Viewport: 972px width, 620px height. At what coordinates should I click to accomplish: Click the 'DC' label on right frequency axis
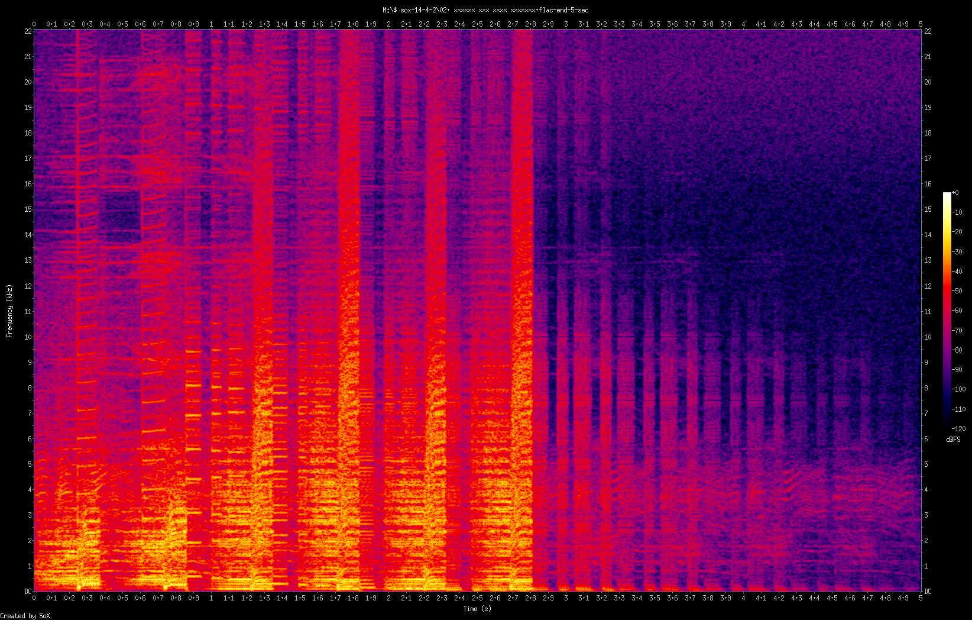point(928,591)
